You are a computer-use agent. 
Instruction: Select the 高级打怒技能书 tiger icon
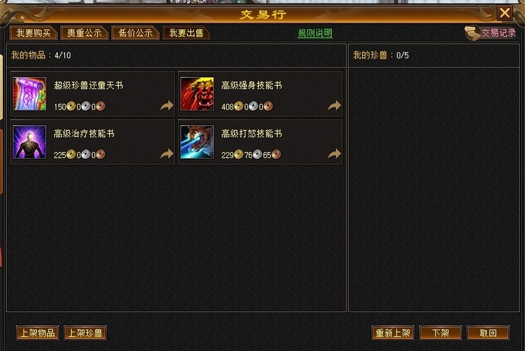pos(197,142)
